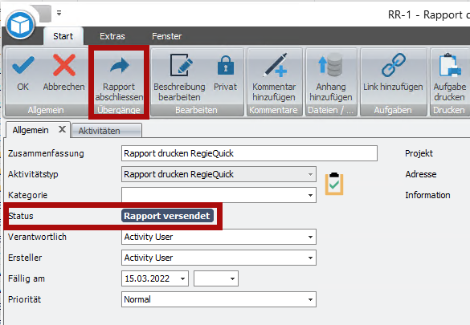Switch to the Extras ribbon tab
Viewport: 470px width, 325px height.
pyautogui.click(x=112, y=36)
